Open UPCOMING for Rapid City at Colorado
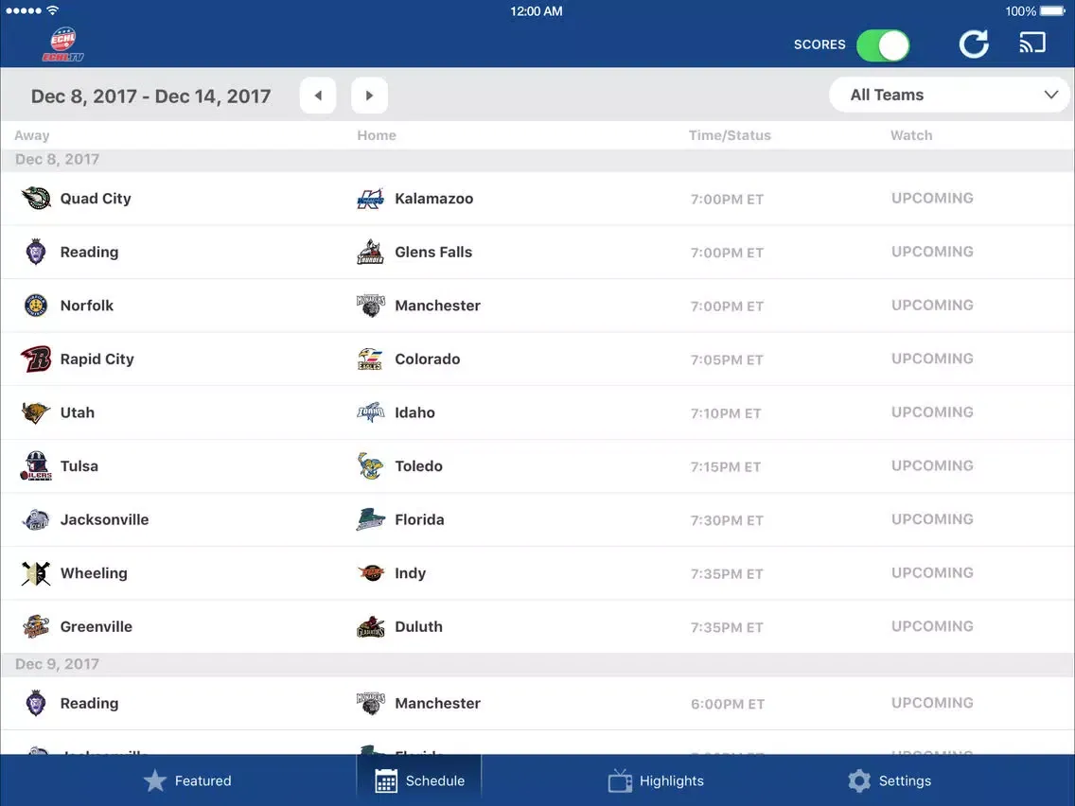 tap(932, 359)
